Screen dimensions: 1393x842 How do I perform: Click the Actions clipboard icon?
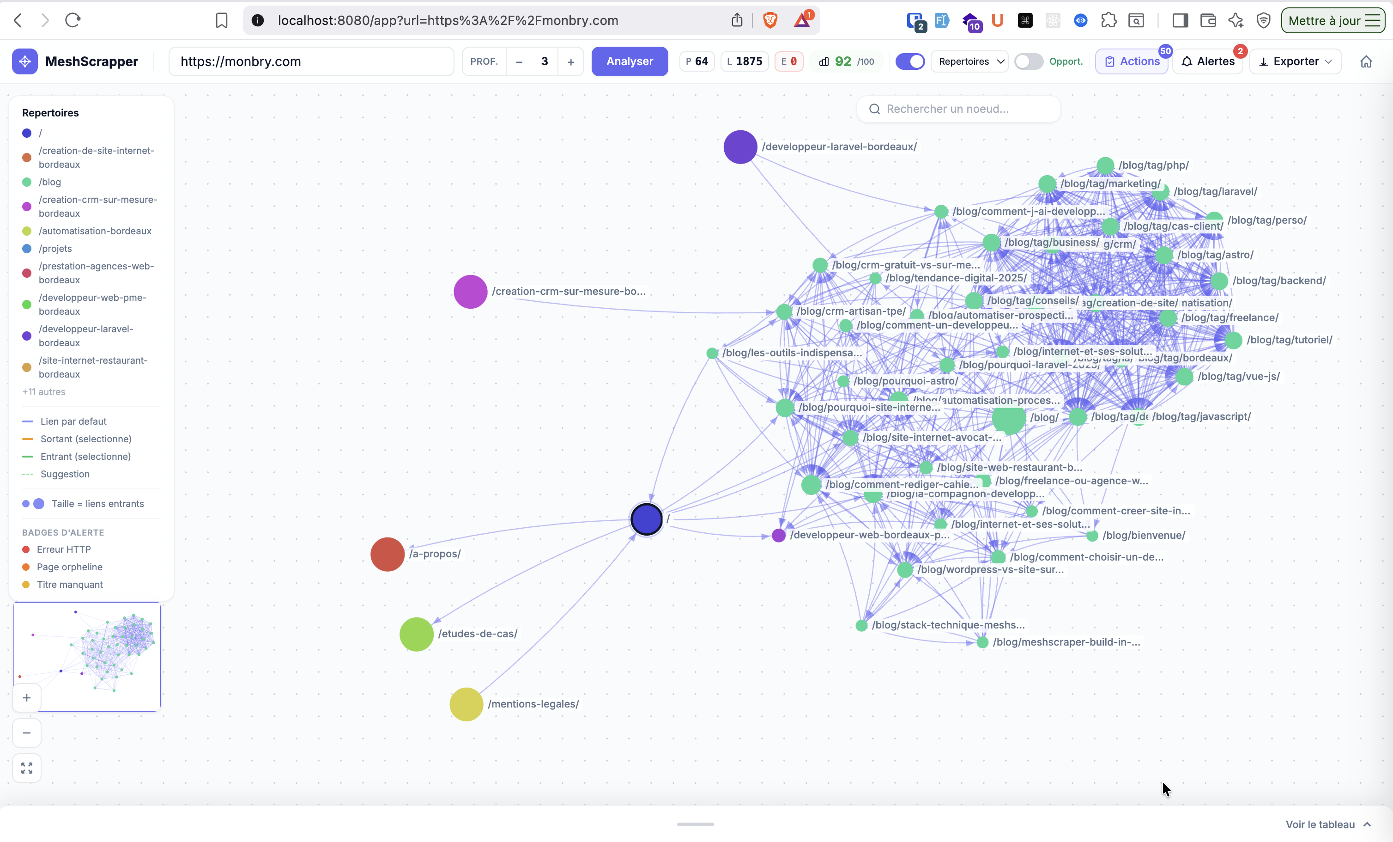coord(1110,61)
